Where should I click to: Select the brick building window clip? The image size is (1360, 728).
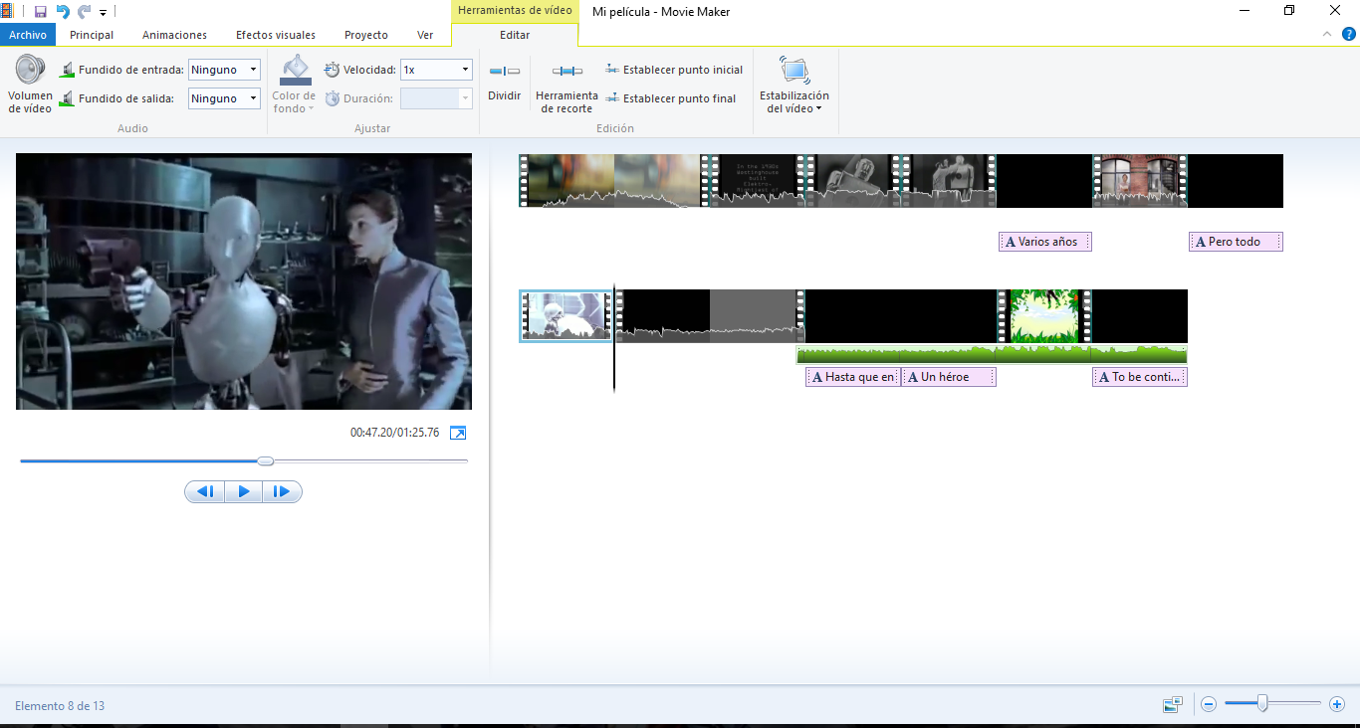pyautogui.click(x=1140, y=180)
